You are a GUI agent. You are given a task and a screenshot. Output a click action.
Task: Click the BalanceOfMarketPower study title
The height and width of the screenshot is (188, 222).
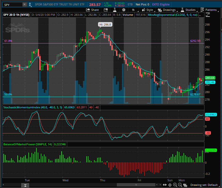tap(27, 144)
